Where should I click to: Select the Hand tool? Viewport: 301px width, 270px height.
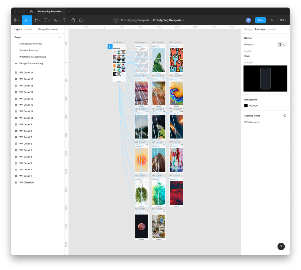point(73,20)
